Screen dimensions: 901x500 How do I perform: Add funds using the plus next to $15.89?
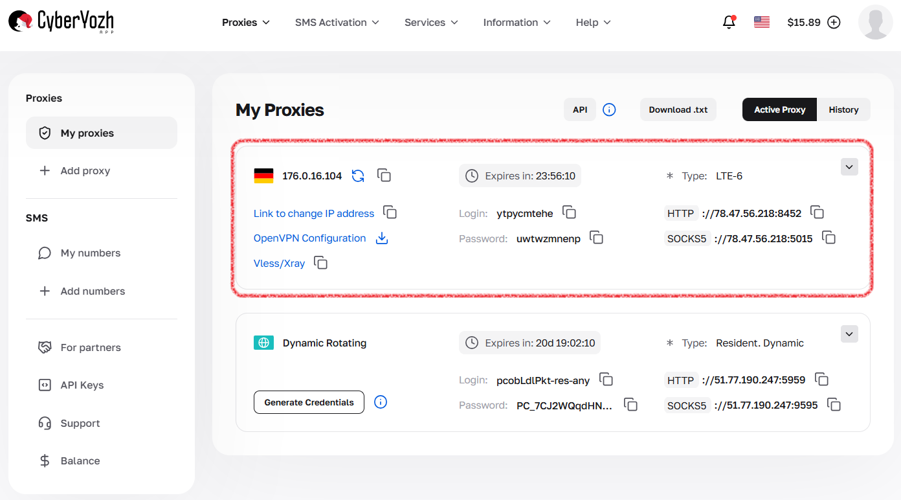click(x=834, y=21)
